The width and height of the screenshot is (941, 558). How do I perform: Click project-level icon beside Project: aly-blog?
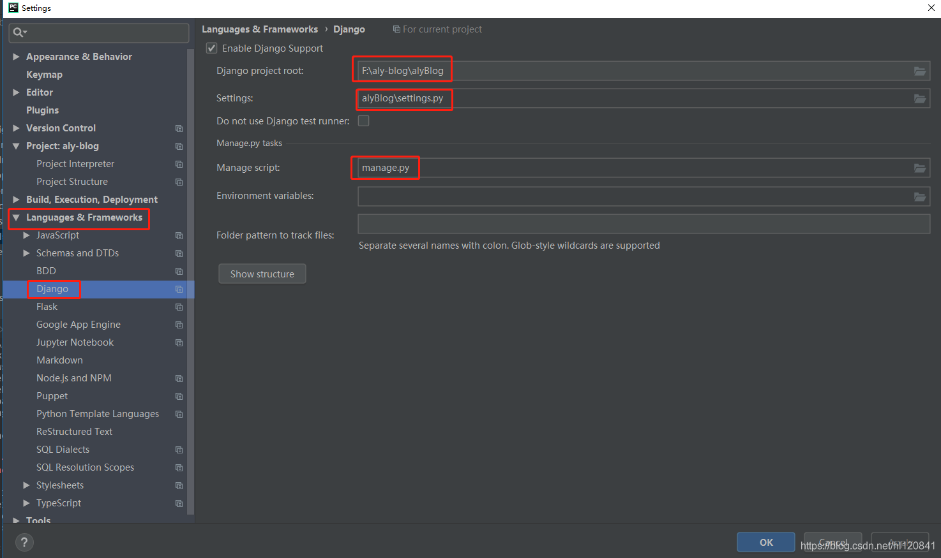(179, 146)
